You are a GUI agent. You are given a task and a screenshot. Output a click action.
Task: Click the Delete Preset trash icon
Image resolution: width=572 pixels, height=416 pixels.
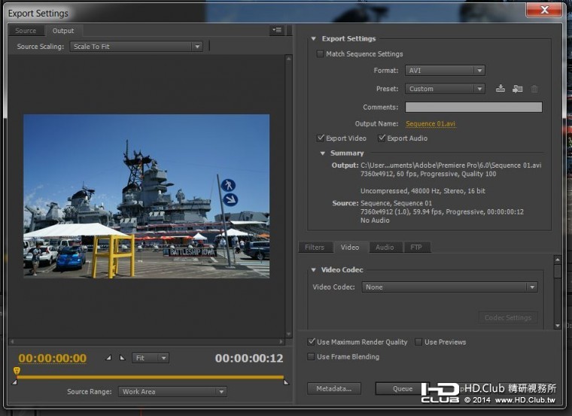coord(534,89)
